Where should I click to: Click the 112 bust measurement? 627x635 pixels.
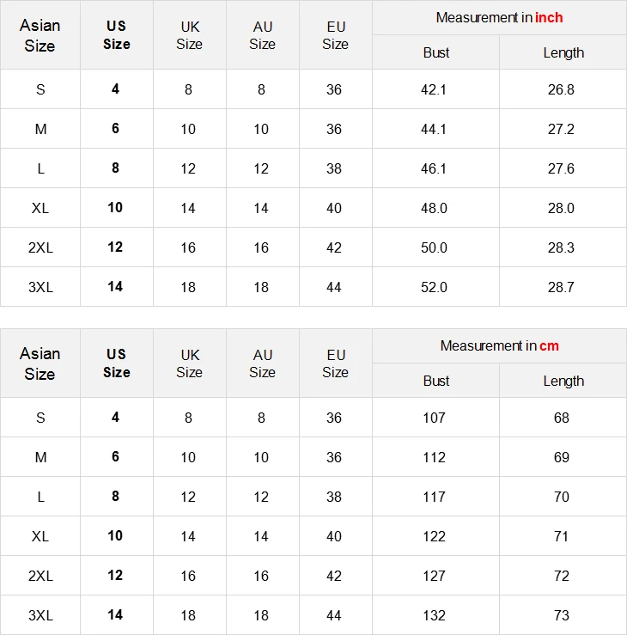[435, 457]
